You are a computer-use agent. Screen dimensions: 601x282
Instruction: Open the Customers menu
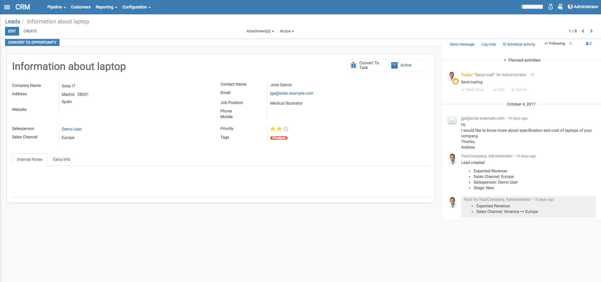click(80, 7)
